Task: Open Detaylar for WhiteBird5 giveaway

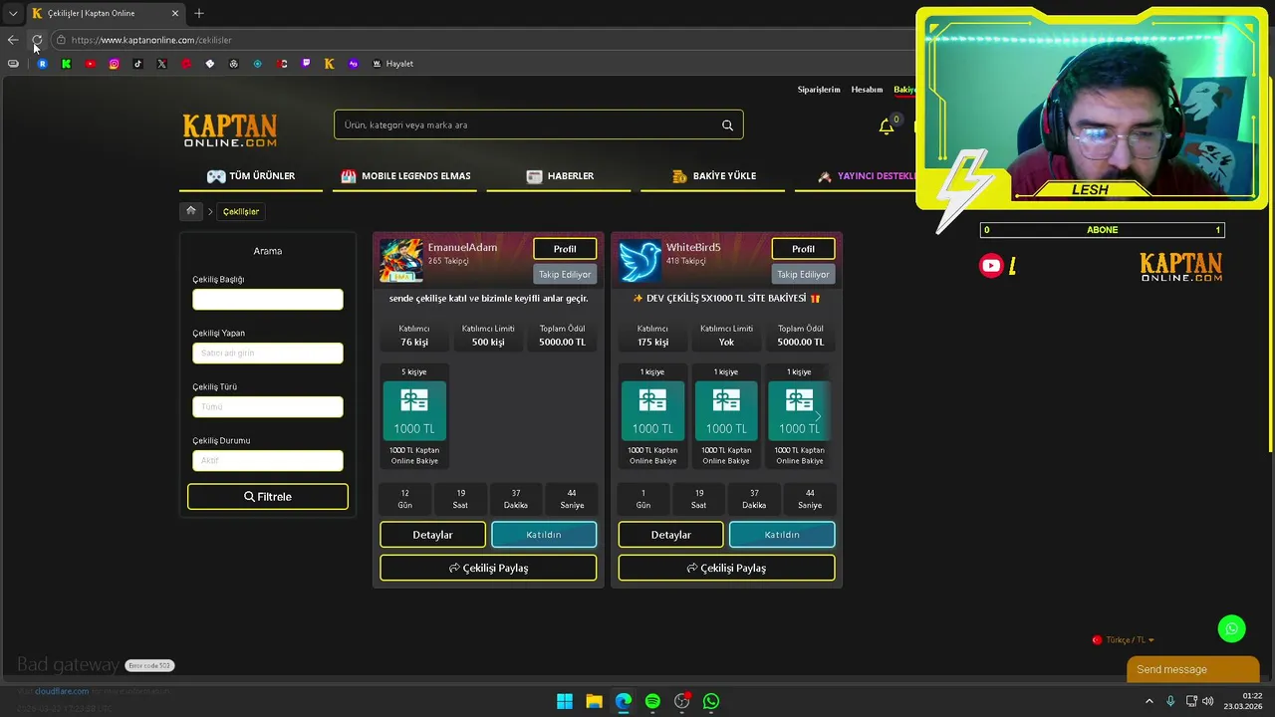Action: pyautogui.click(x=670, y=535)
